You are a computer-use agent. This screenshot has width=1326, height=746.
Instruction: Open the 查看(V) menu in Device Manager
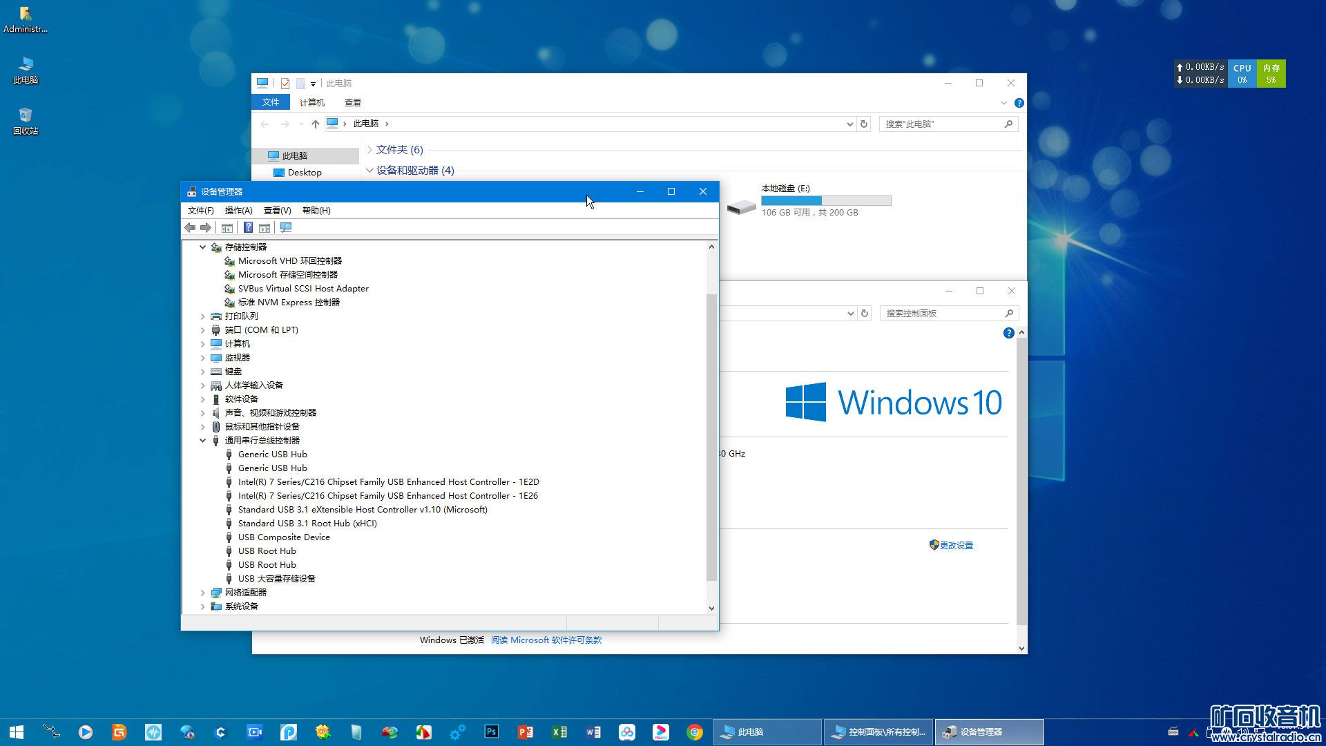[x=277, y=211]
